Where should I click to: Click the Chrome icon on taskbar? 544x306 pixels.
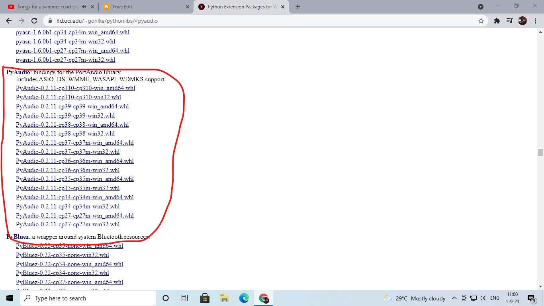pos(264,298)
